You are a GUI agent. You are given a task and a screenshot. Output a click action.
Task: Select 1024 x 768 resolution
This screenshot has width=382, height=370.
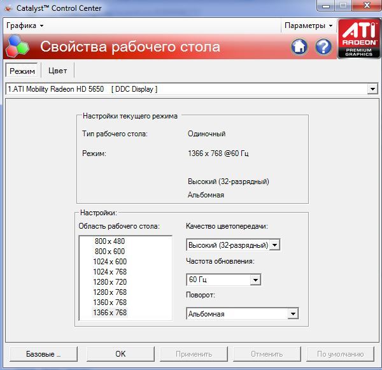coord(110,272)
